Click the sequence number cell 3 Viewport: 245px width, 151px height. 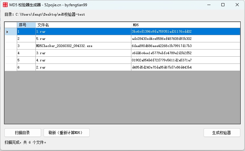click(x=26, y=46)
